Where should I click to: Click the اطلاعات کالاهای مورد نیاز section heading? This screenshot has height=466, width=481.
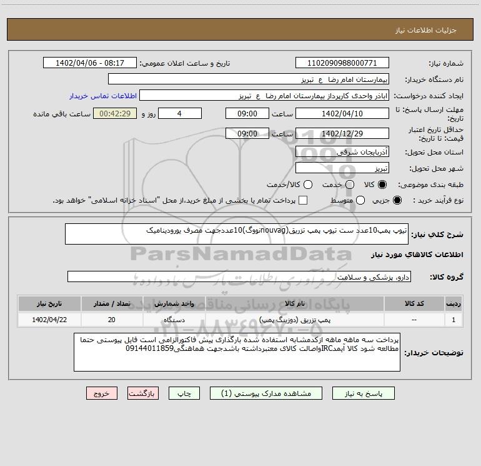[x=417, y=255]
